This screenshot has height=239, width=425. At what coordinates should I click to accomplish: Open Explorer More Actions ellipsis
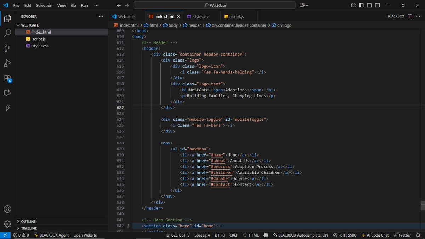101,16
